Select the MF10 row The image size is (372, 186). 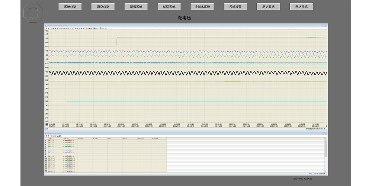[106, 158]
